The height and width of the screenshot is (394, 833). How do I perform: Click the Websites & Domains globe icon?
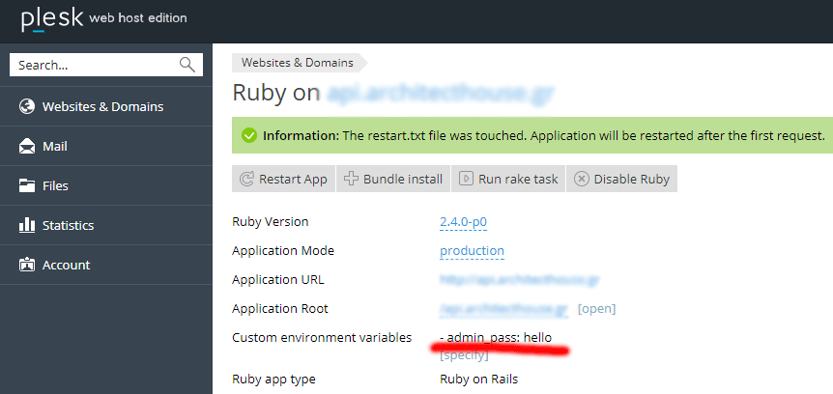[x=27, y=106]
